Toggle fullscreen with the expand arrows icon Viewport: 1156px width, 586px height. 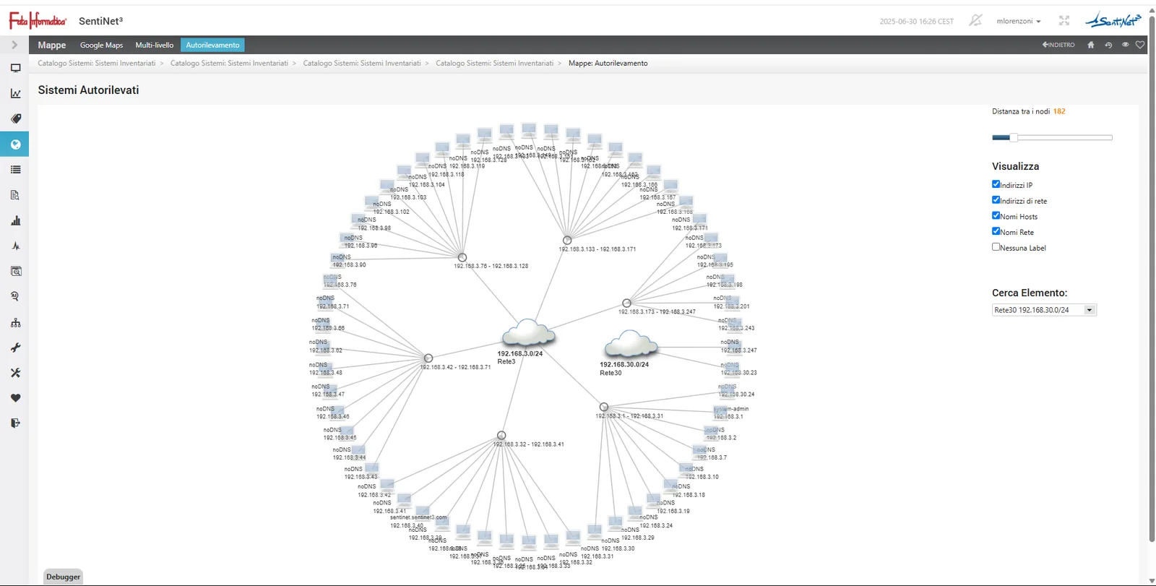[1064, 21]
